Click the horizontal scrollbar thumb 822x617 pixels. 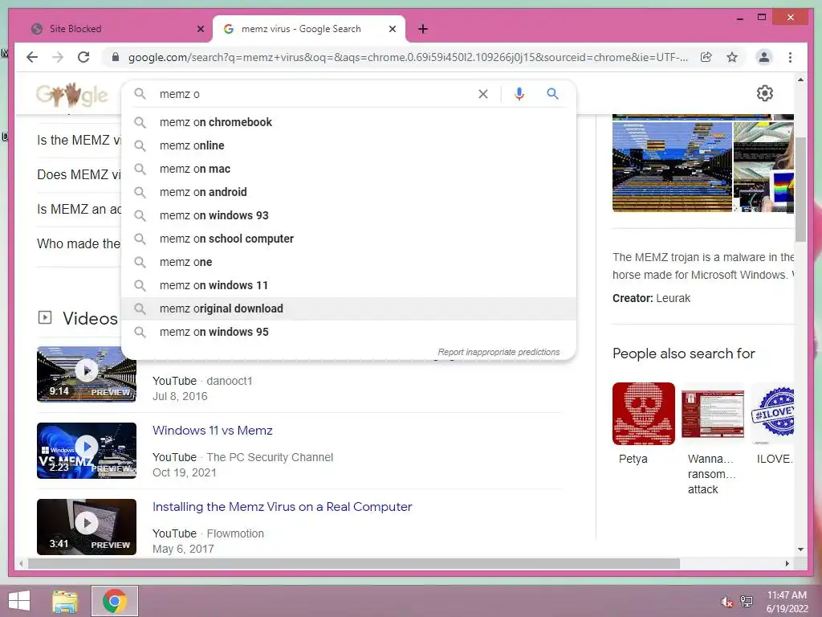[x=354, y=563]
